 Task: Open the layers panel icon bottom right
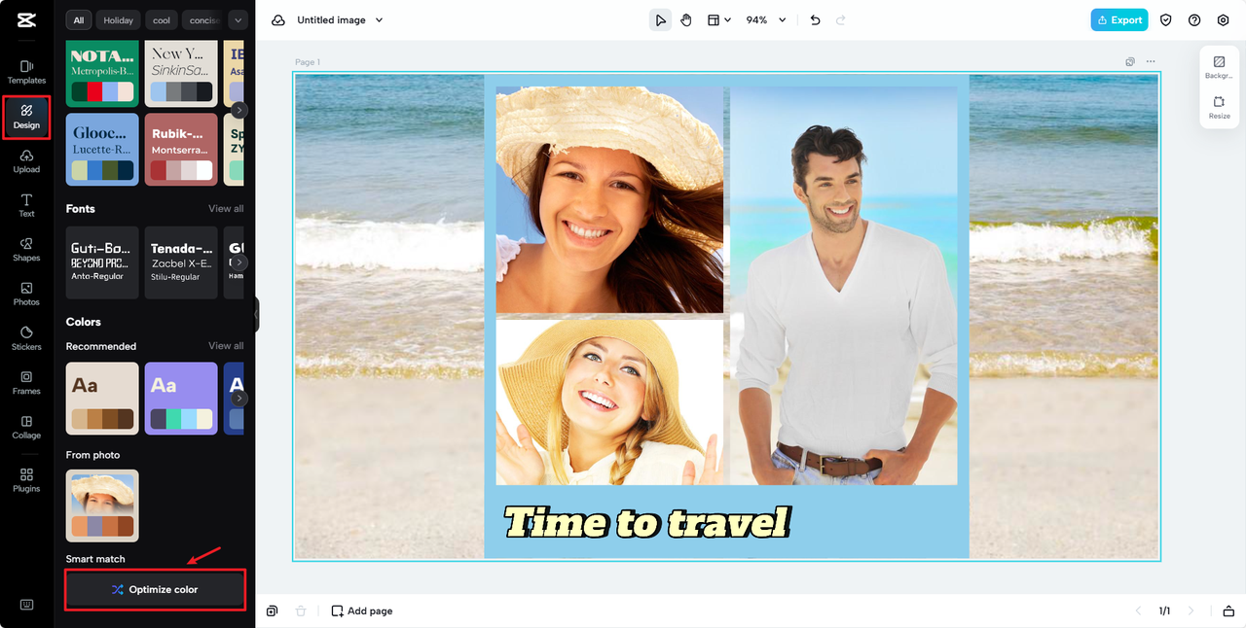(1228, 611)
